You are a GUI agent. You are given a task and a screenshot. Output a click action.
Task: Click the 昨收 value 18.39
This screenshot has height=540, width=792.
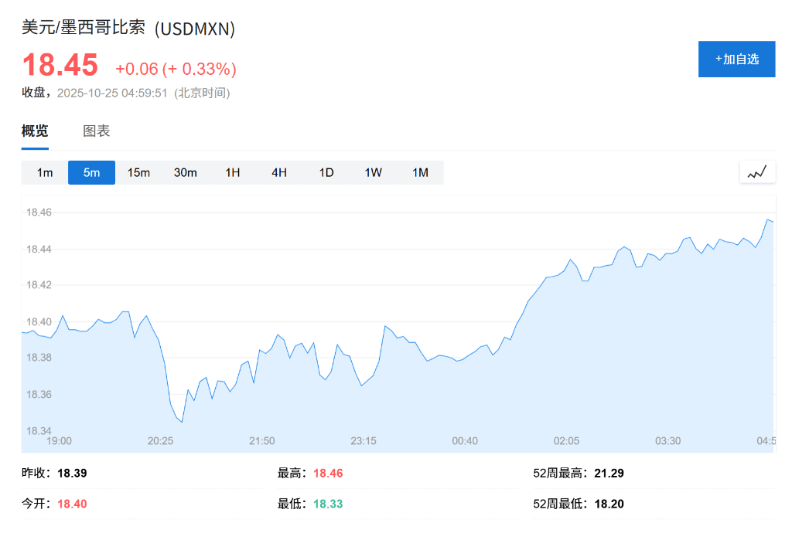click(x=73, y=473)
